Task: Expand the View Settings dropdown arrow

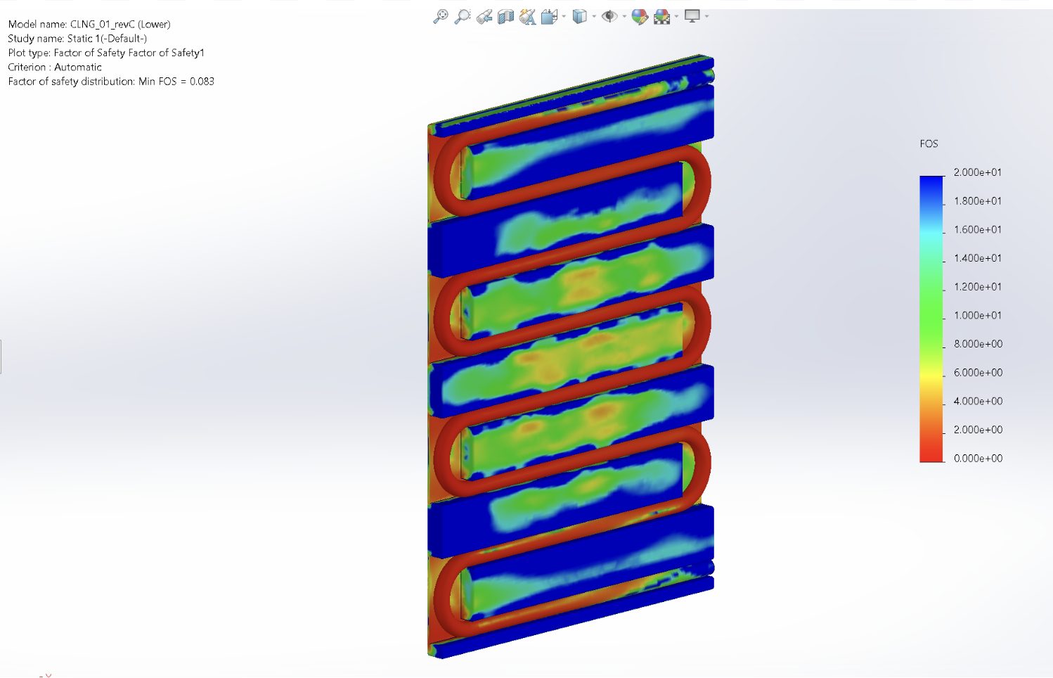Action: tap(706, 16)
